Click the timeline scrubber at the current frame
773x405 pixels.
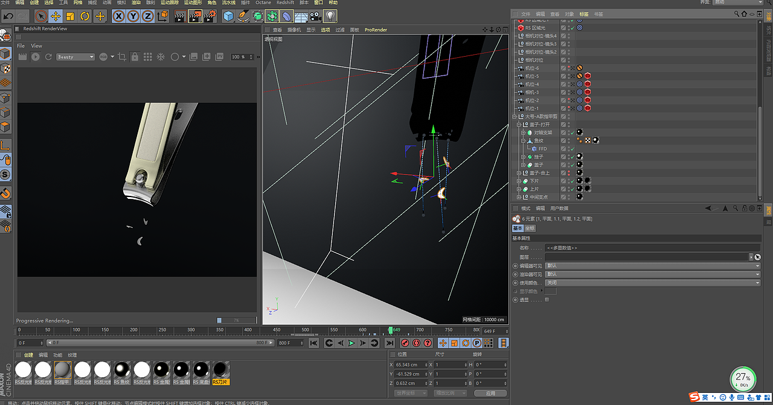coord(391,330)
